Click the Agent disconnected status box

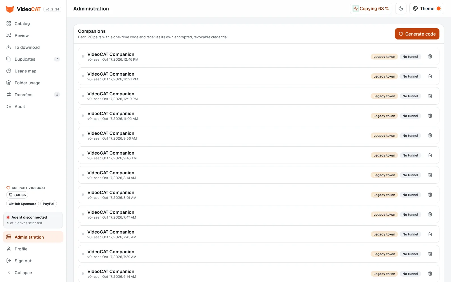point(33,220)
